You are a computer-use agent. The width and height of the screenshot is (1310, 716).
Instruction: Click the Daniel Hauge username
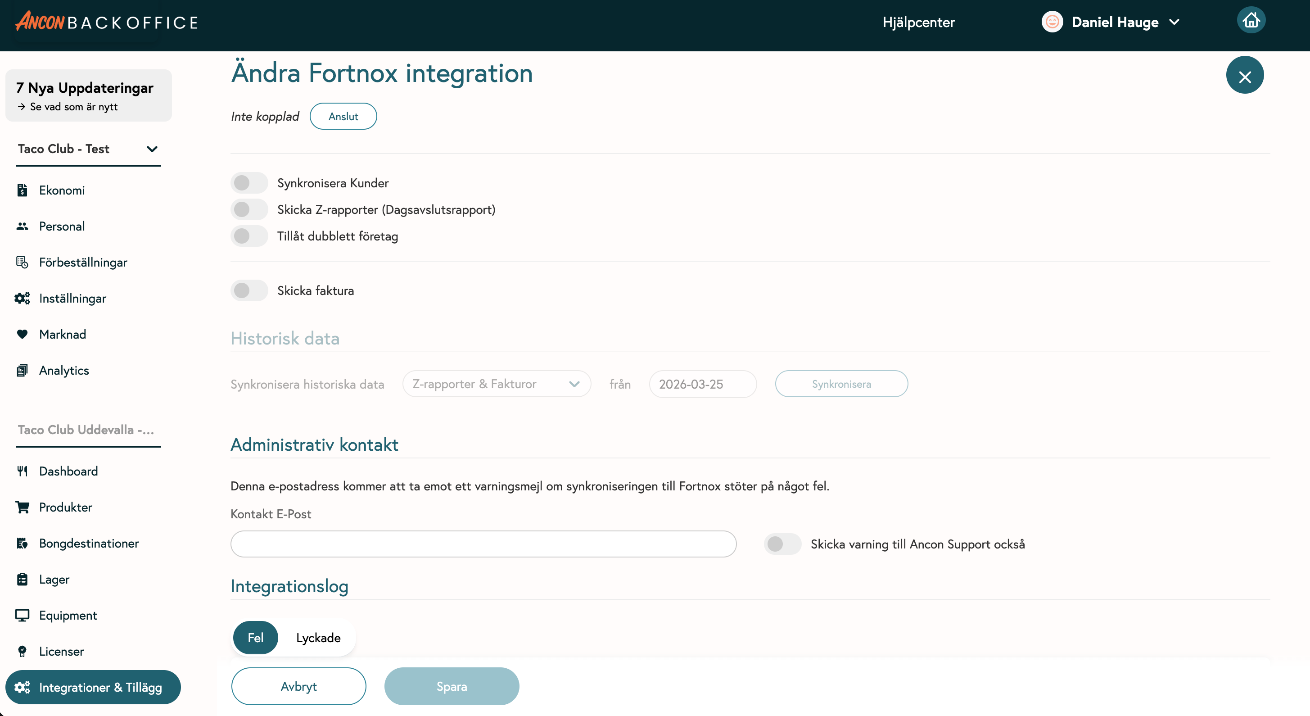[1115, 22]
